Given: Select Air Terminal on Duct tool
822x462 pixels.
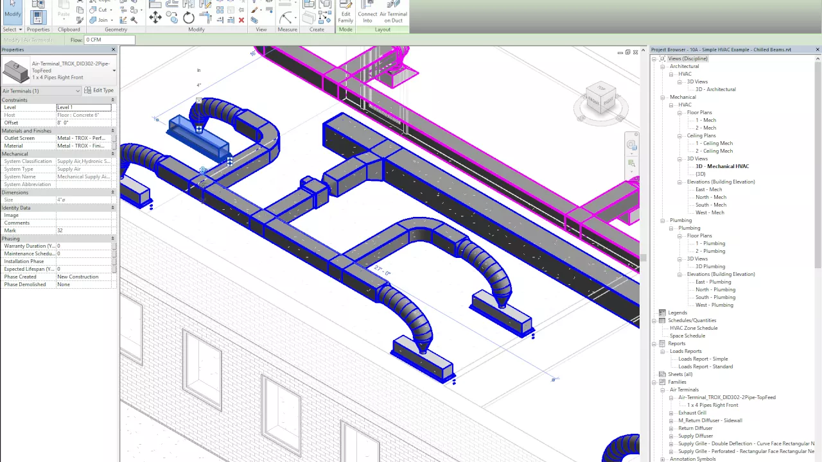Looking at the screenshot, I should coord(393,13).
